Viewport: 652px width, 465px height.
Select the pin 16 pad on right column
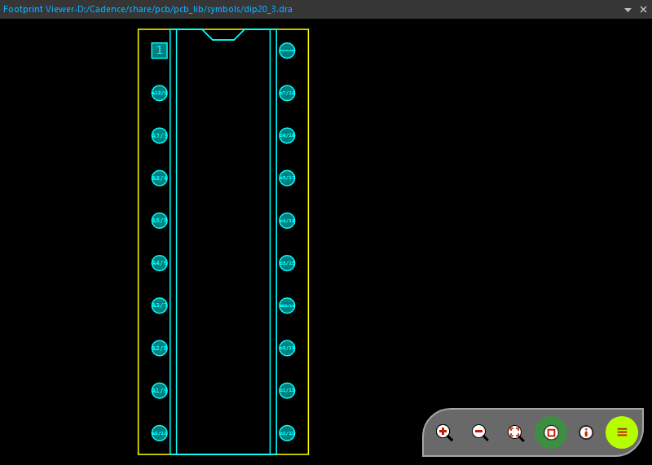(287, 221)
